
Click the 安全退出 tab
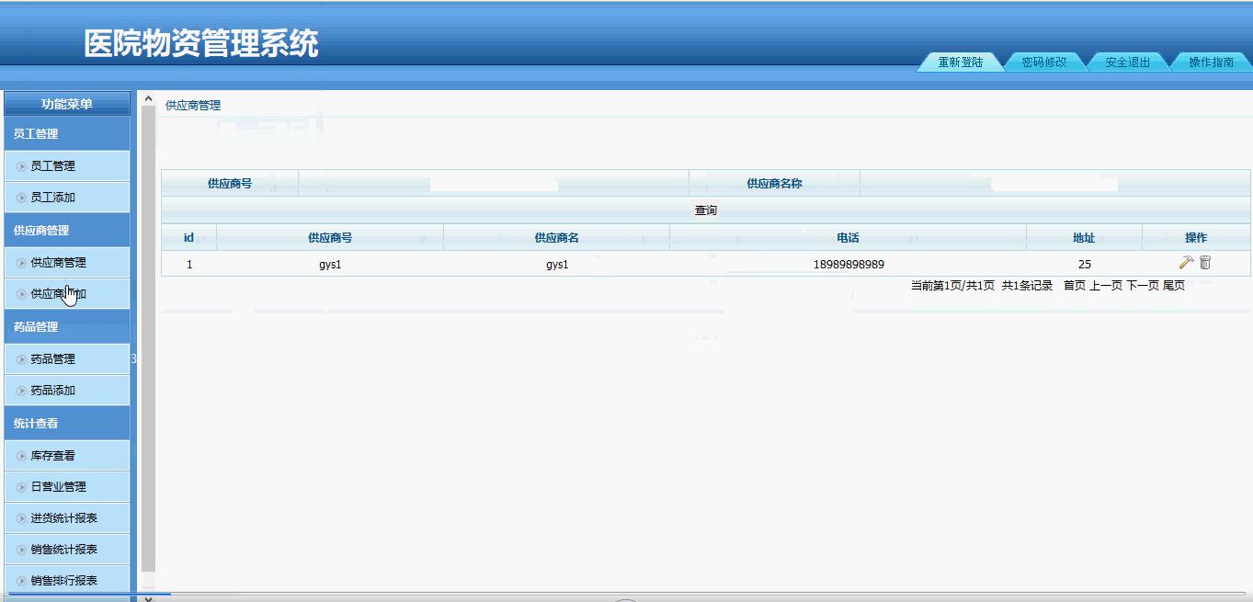pos(1128,62)
